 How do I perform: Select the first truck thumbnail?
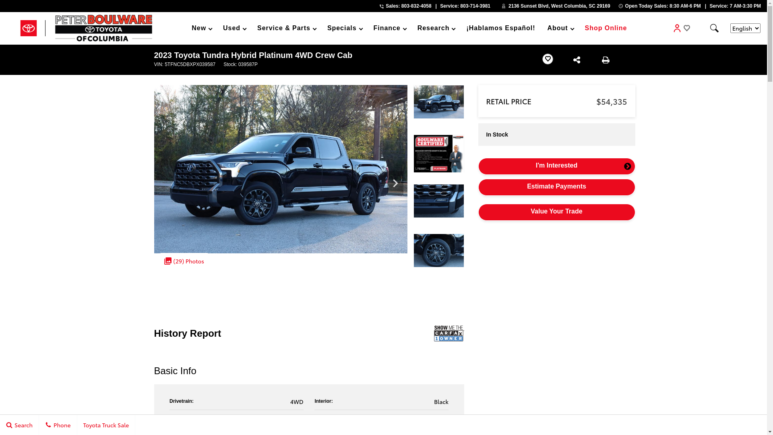tap(438, 102)
